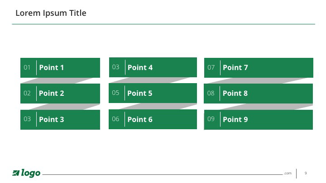Click the .com text in footer
The image size is (326, 183).
coord(288,173)
